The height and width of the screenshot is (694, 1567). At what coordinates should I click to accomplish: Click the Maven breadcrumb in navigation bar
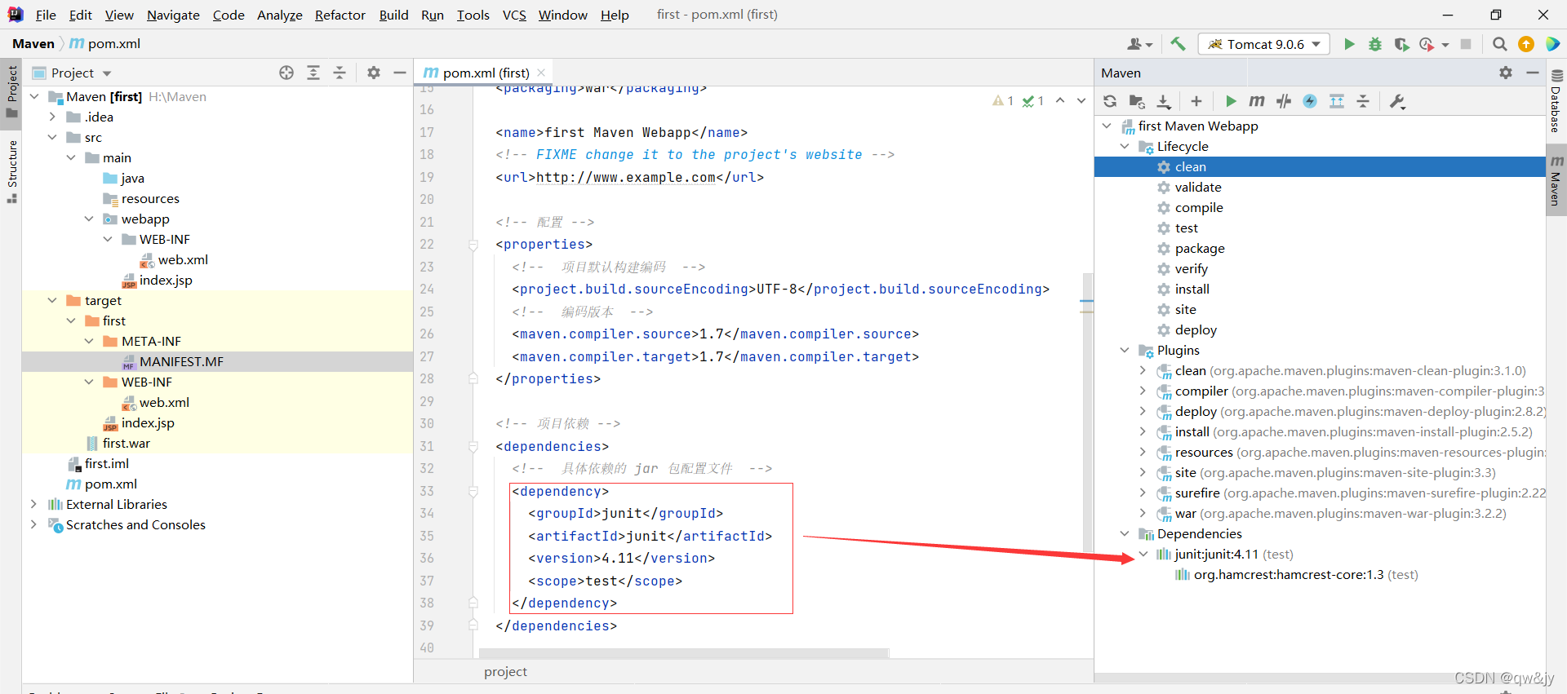click(x=33, y=44)
